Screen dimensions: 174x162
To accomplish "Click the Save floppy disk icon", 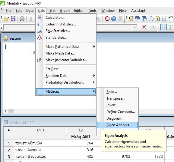I will (x=13, y=18).
